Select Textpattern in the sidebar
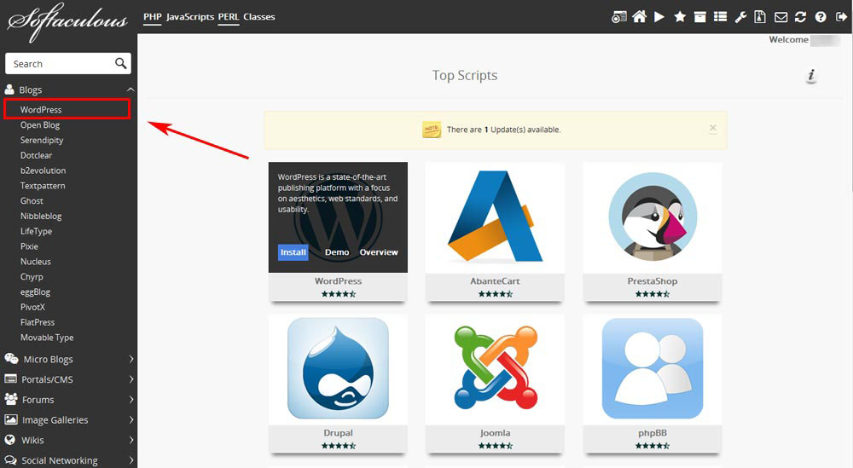This screenshot has height=468, width=853. point(43,185)
